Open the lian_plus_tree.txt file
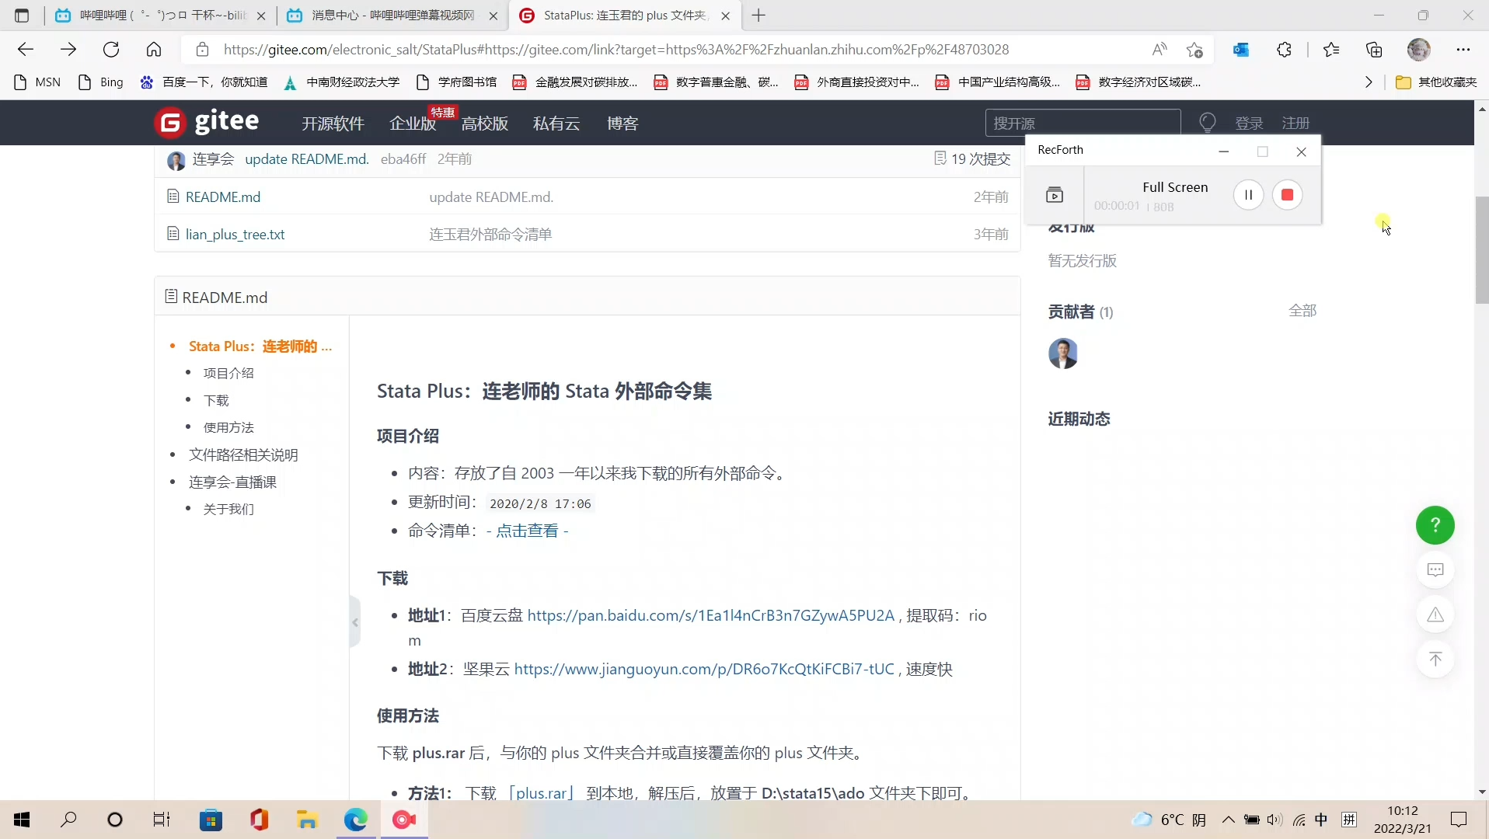This screenshot has width=1489, height=839. click(x=235, y=235)
